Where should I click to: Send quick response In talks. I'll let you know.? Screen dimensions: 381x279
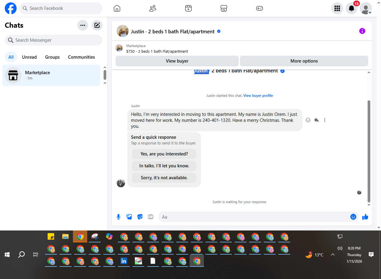click(x=164, y=166)
